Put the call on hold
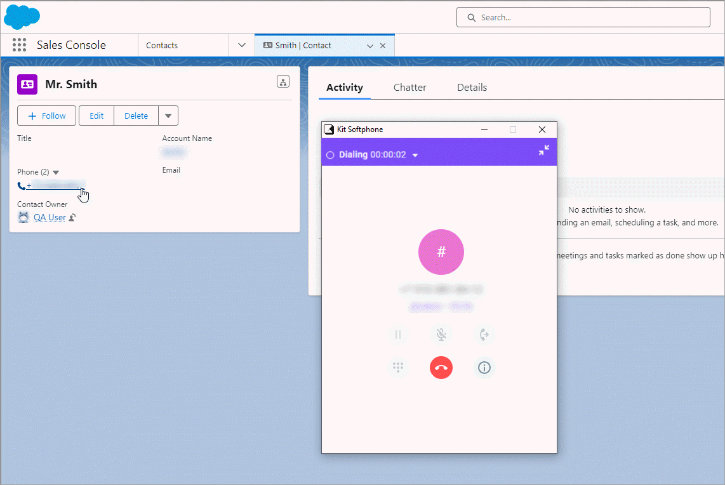The width and height of the screenshot is (725, 485). (x=398, y=335)
